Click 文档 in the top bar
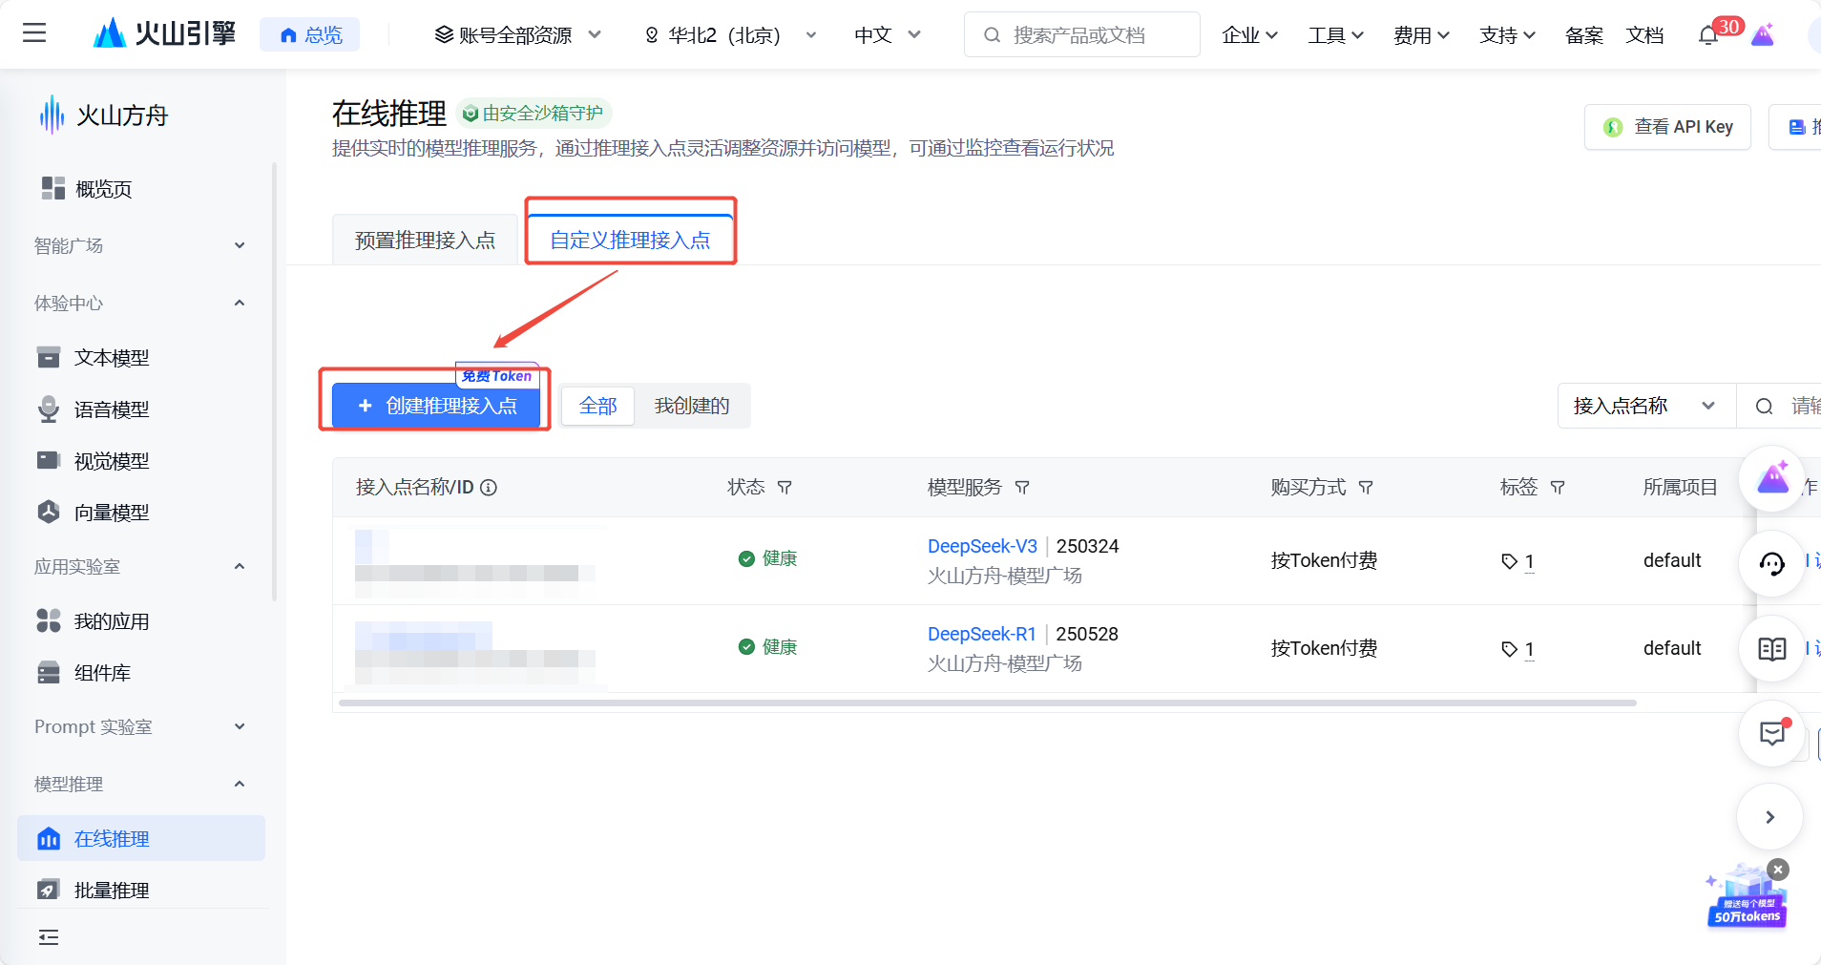Image resolution: width=1821 pixels, height=965 pixels. tap(1644, 35)
